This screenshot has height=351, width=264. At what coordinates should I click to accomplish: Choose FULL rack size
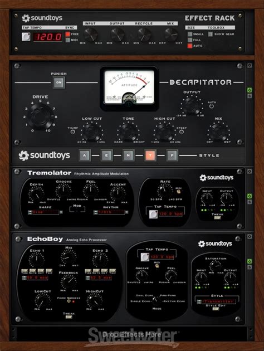point(190,40)
